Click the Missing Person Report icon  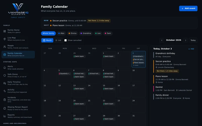[x=5, y=108]
